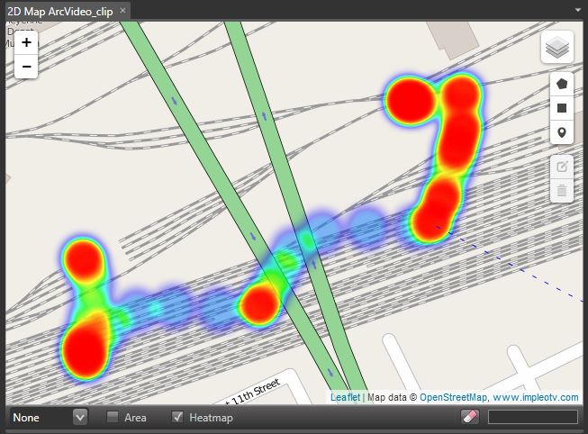
Task: Zoom out of the map
Action: (x=26, y=66)
